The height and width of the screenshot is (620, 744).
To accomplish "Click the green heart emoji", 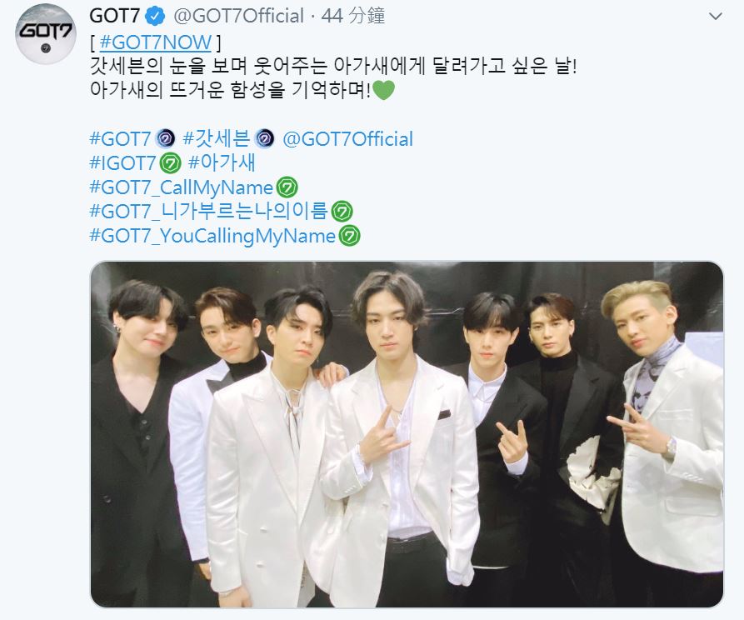I will (x=384, y=90).
